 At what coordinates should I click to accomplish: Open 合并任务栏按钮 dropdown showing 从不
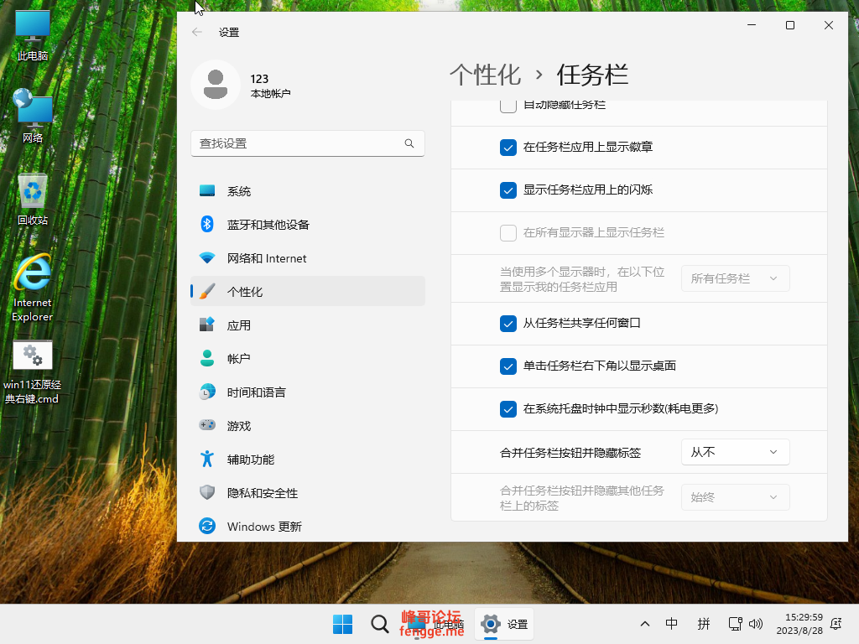(735, 452)
